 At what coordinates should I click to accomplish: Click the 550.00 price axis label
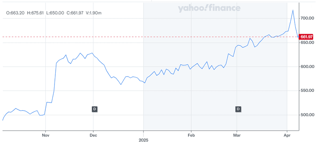(307, 91)
